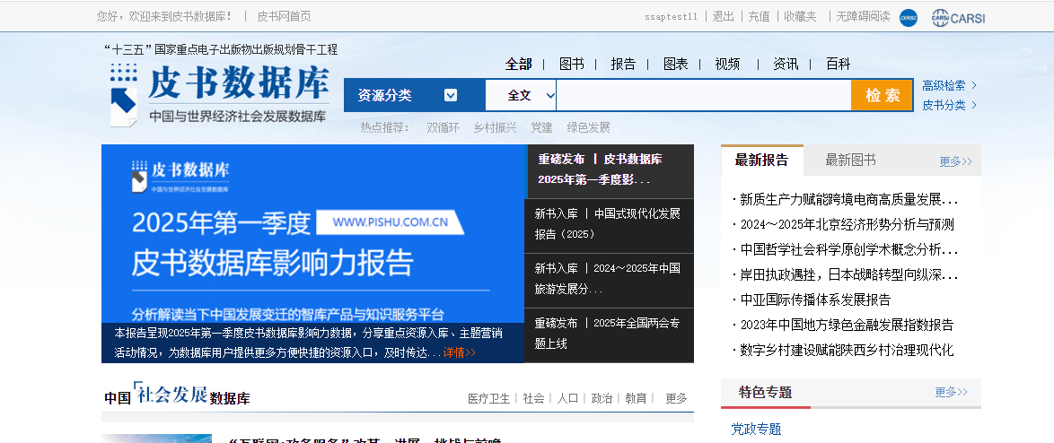The height and width of the screenshot is (443, 1054).
Task: Click the 2025年第一季度 banner image
Action: (x=312, y=254)
